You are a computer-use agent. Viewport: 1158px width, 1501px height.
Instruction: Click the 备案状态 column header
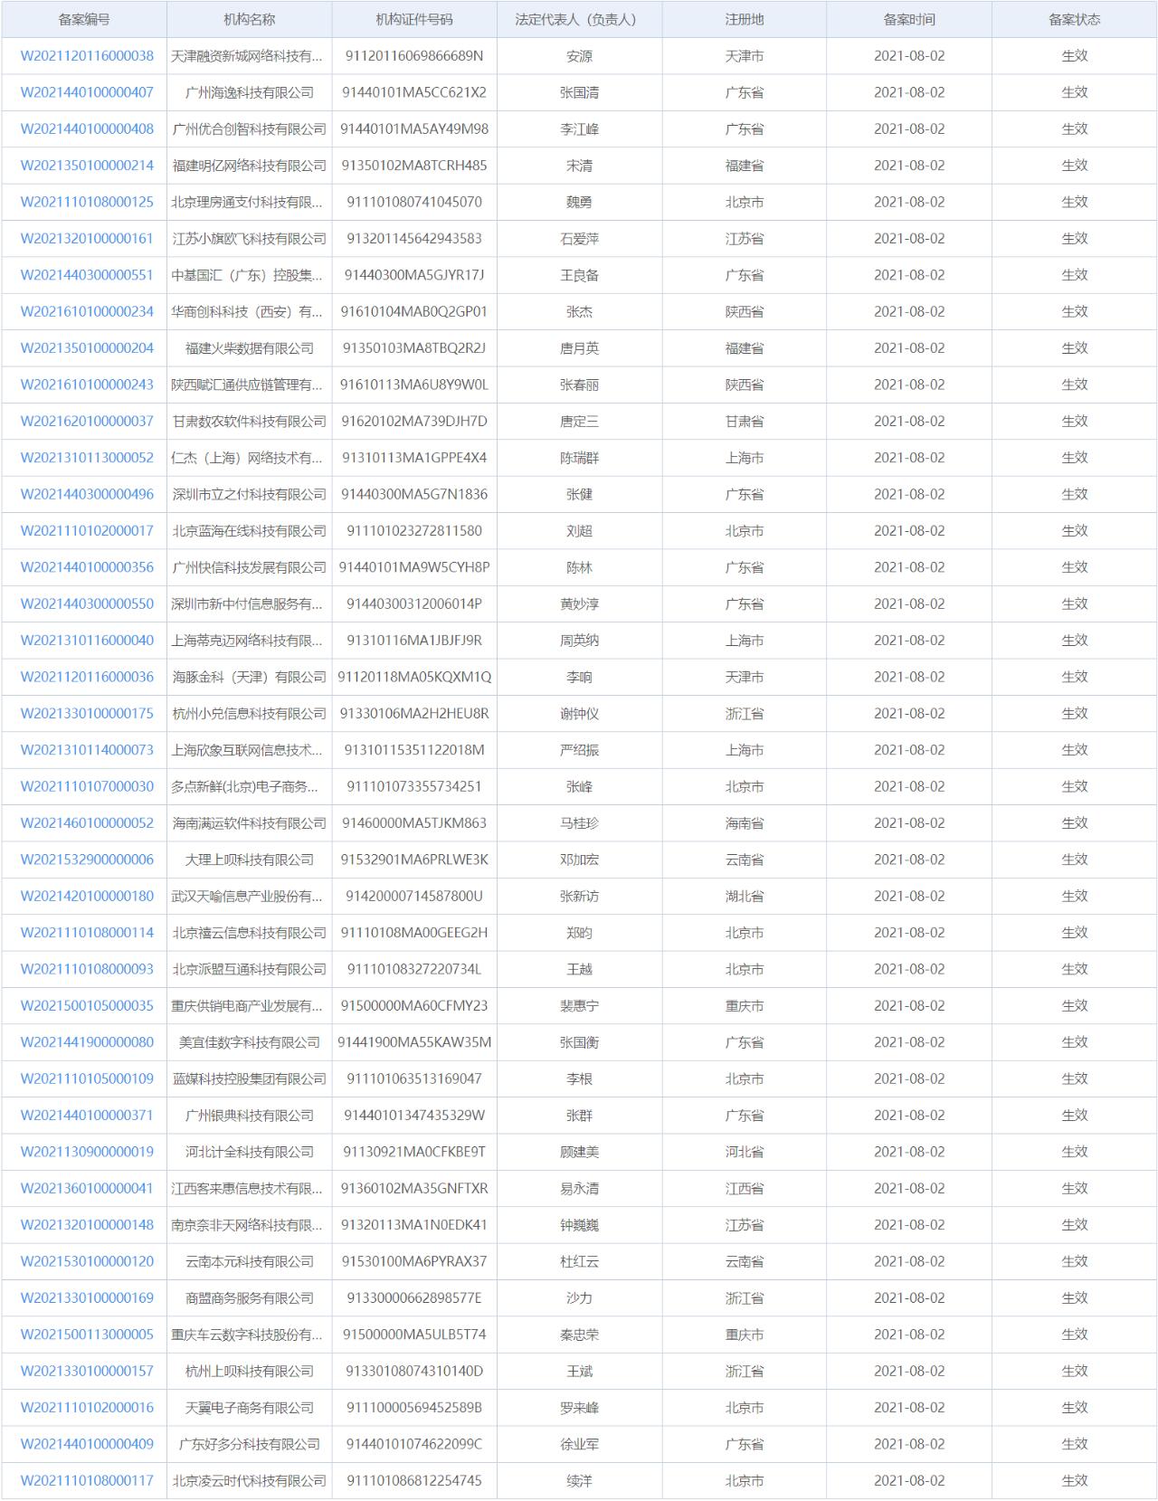[1075, 19]
